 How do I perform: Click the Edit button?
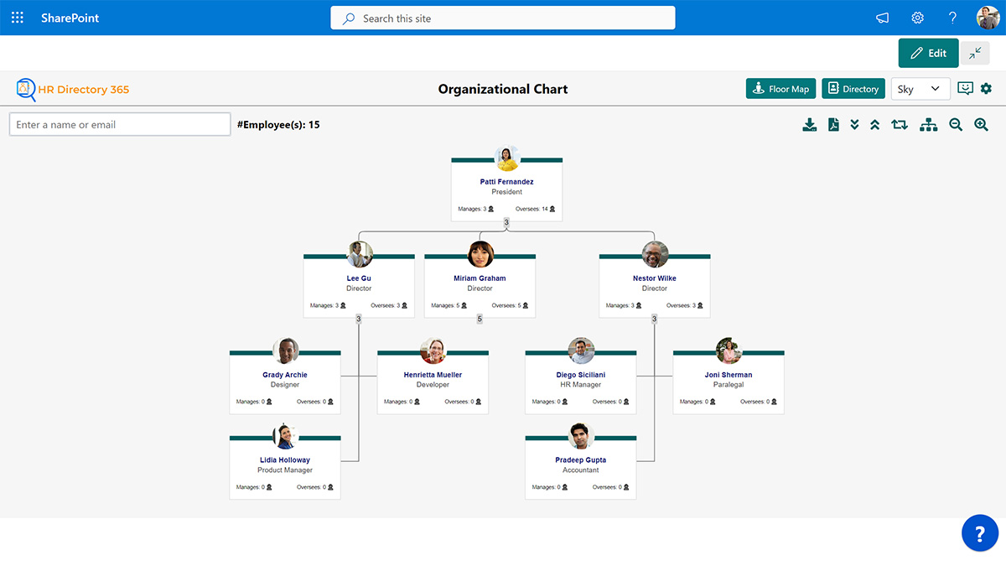928,52
